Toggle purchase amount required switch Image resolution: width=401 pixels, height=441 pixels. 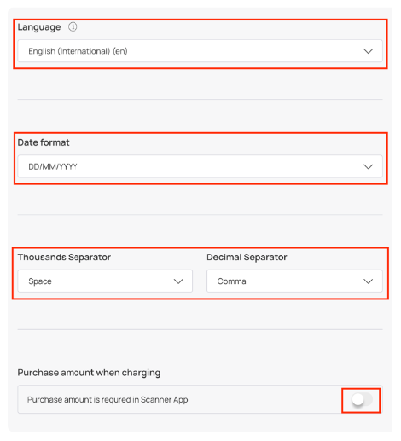coord(361,400)
